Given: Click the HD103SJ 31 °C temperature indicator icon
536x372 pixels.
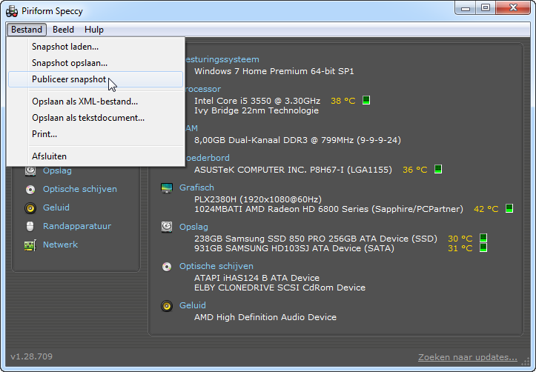Looking at the screenshot, I should 483,248.
